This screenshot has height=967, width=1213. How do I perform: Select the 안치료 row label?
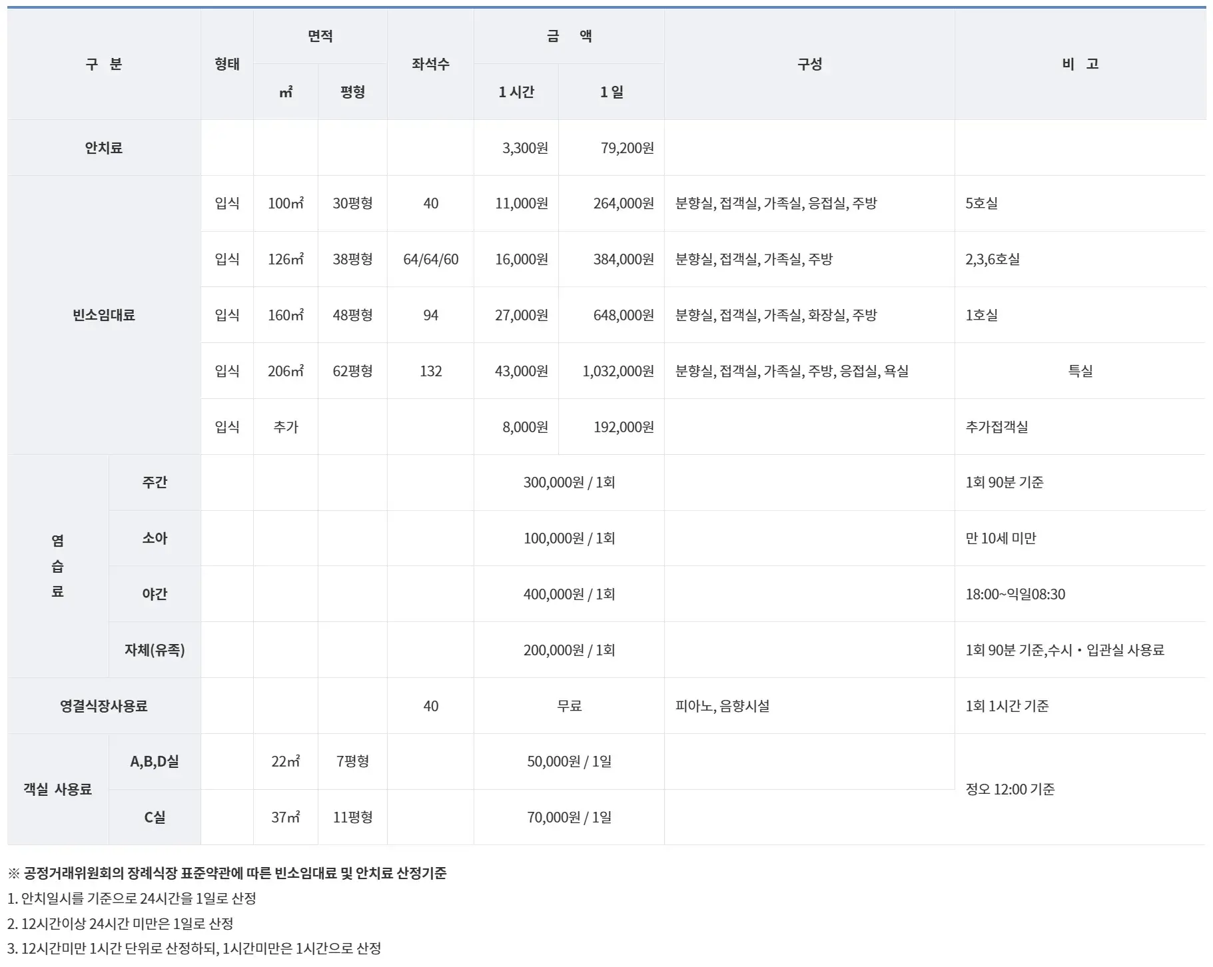pos(103,147)
